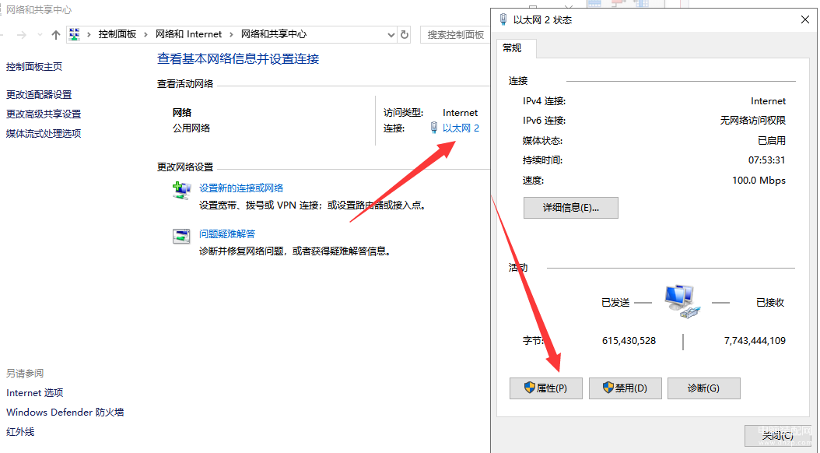Click the Up arrow navigation icon
820x453 pixels.
click(56, 34)
